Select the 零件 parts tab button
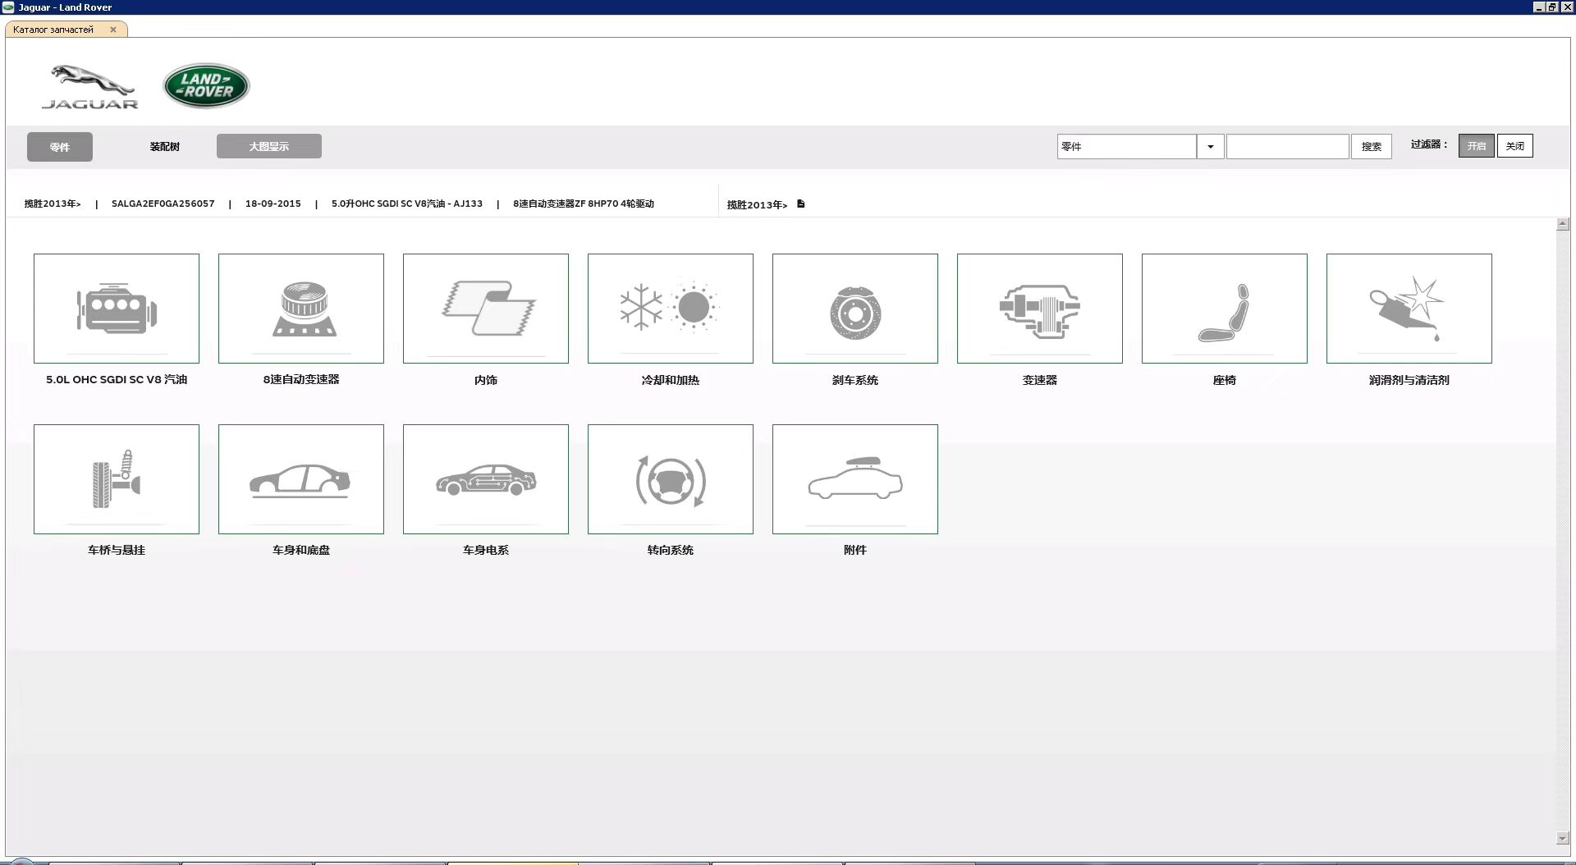Screen dimensions: 1576x865 (x=60, y=147)
